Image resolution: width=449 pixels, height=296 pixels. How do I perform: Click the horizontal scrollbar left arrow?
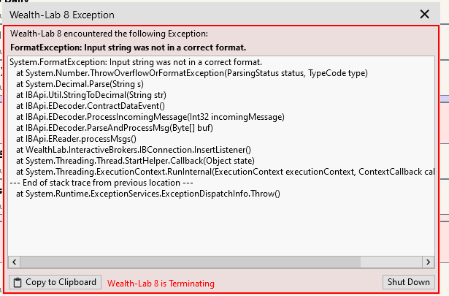click(14, 262)
